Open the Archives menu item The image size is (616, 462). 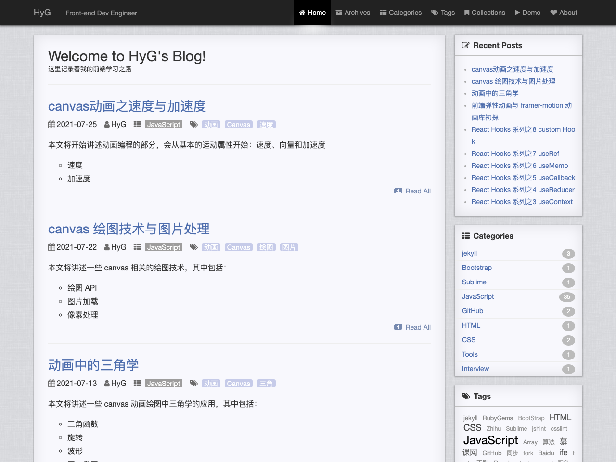353,13
